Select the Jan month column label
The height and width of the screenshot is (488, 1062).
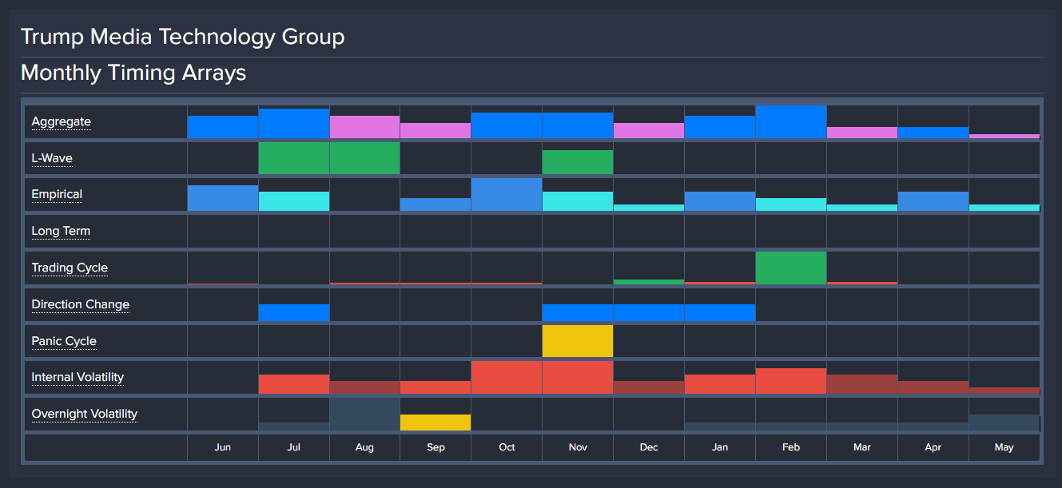coord(720,447)
